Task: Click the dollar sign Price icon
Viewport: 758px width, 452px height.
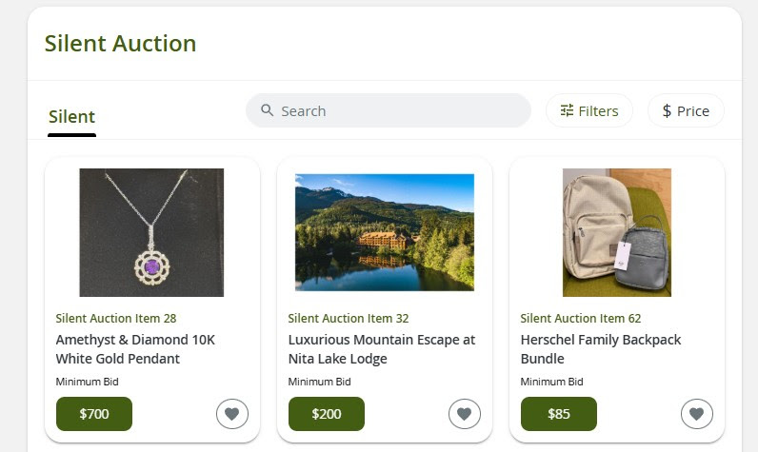Action: coord(667,110)
